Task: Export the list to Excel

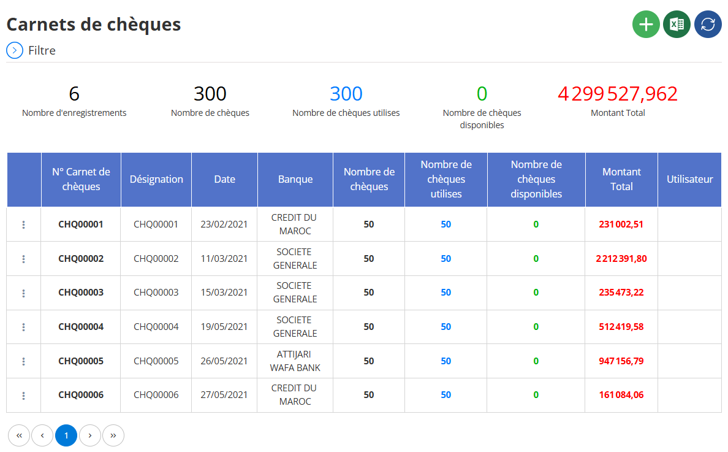Action: point(677,24)
